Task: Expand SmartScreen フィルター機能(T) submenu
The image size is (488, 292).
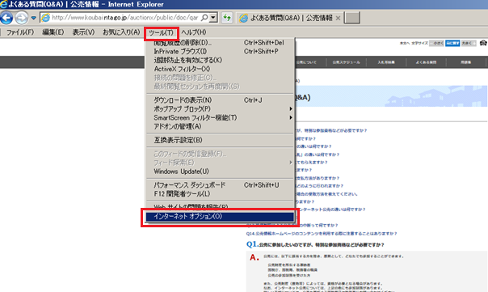Action: [x=220, y=117]
